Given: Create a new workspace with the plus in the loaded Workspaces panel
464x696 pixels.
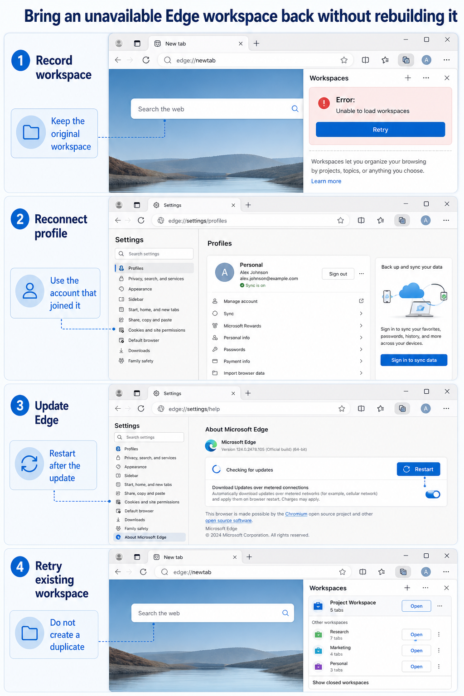Looking at the screenshot, I should click(x=407, y=588).
